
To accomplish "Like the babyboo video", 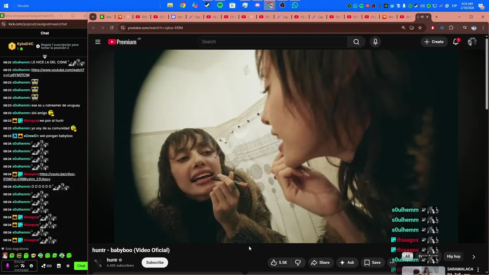I will coord(279,262).
